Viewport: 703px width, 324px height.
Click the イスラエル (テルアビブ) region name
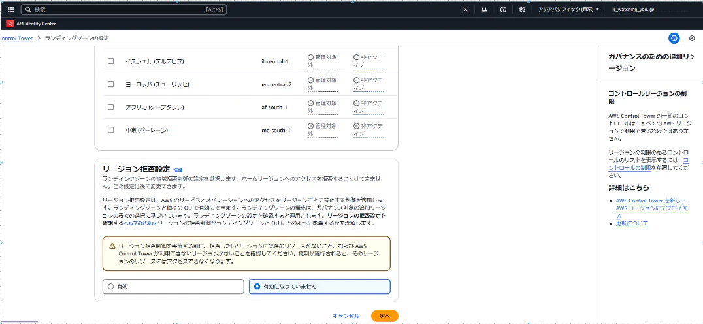155,61
